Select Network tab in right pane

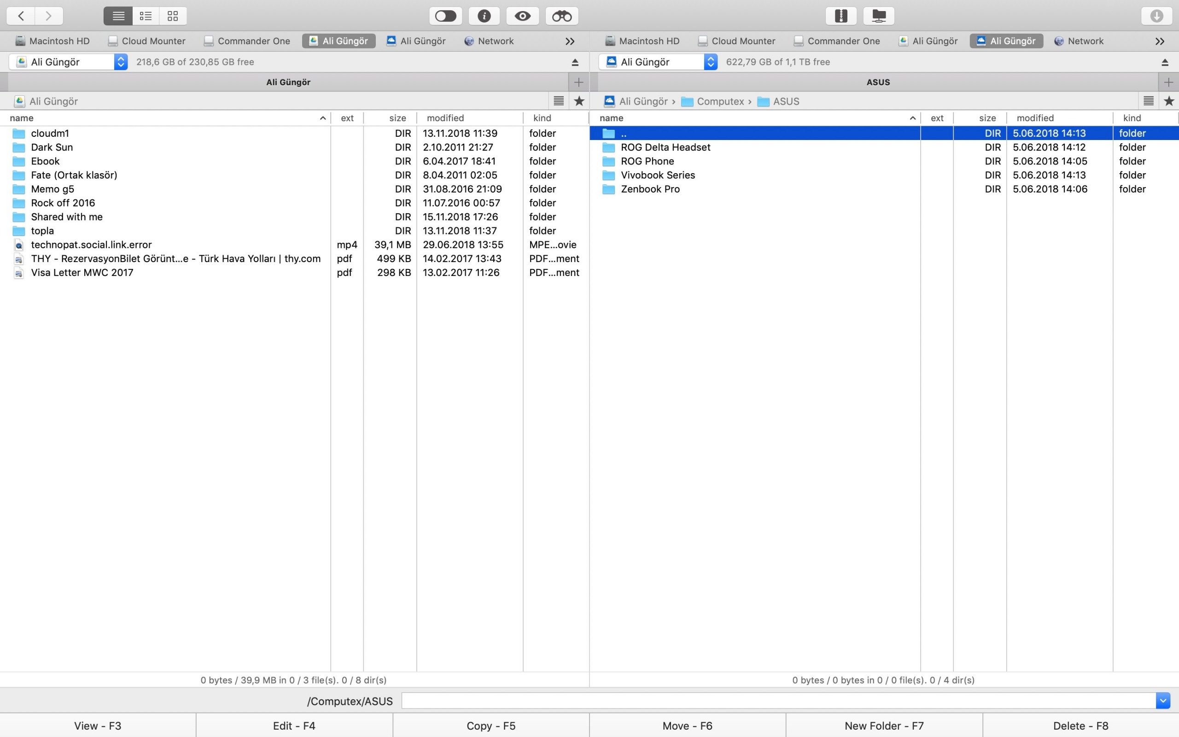pyautogui.click(x=1079, y=41)
